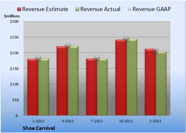Click the '$-' zero axis label
Image resolution: width=186 pixels, height=133 pixels.
point(17,116)
